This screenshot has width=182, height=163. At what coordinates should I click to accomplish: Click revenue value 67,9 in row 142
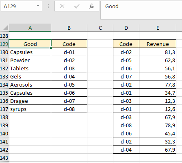pos(158,150)
